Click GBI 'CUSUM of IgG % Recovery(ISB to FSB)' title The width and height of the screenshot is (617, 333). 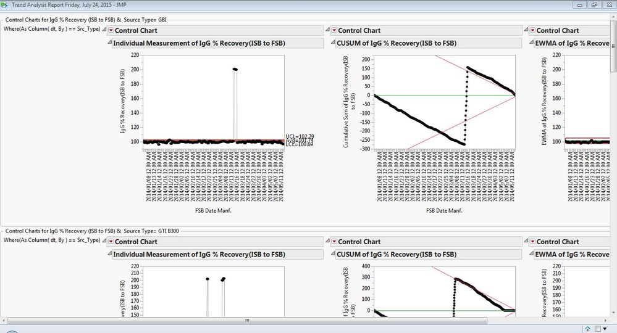(397, 43)
